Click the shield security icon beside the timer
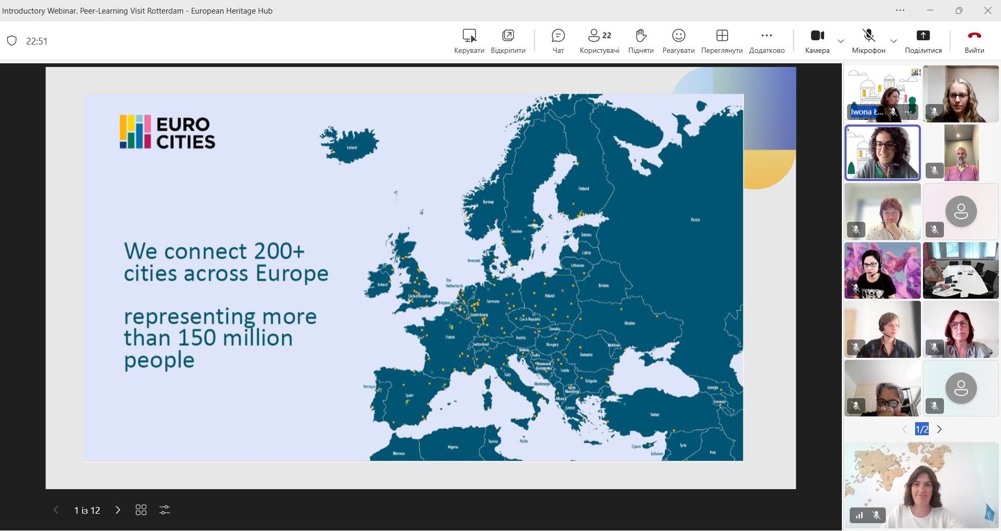 click(x=12, y=41)
